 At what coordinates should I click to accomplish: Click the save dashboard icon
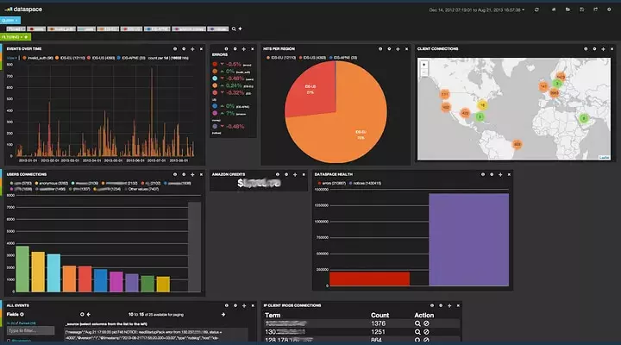[582, 9]
